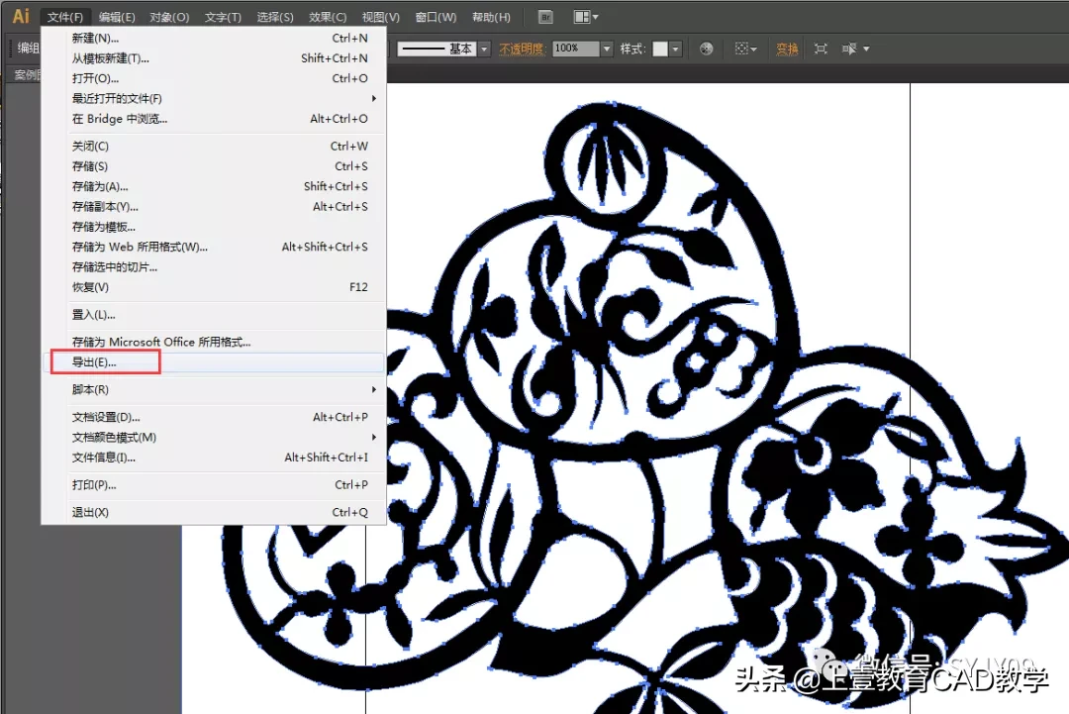The width and height of the screenshot is (1069, 714).
Task: Select 文件信息(I)... menu entry
Action: (x=214, y=457)
